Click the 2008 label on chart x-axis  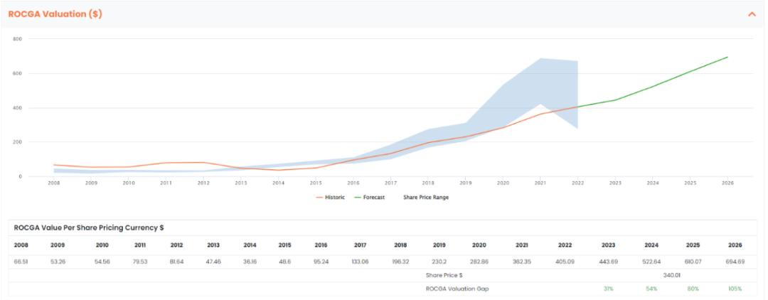pos(53,183)
